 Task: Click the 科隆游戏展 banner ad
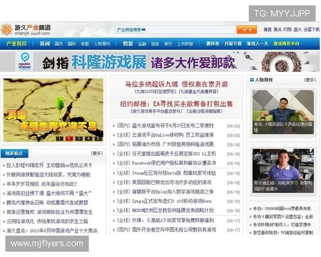(x=159, y=62)
